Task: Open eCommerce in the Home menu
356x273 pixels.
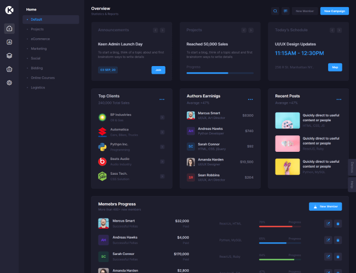Action: 40,39
